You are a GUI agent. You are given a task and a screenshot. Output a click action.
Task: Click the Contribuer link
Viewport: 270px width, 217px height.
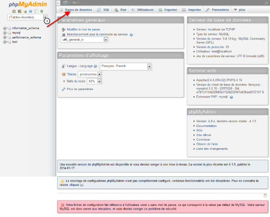click(203, 140)
